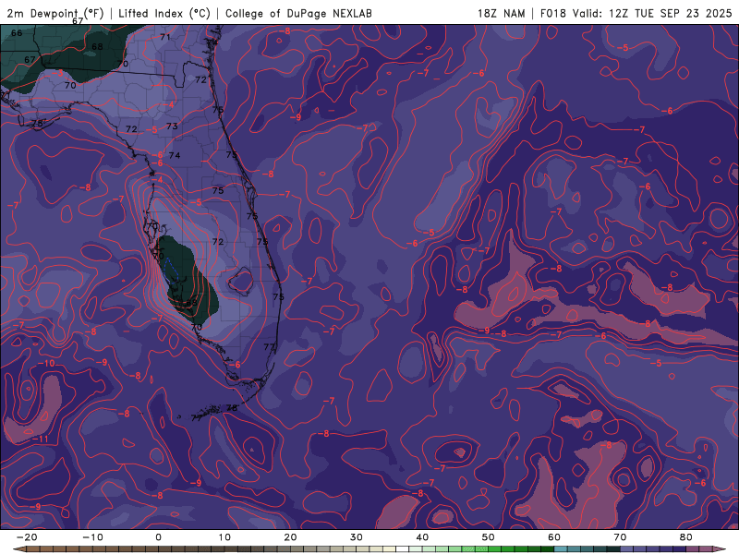Click the 0 label on the color scale
Screen dimensions: 739x554
click(x=158, y=537)
